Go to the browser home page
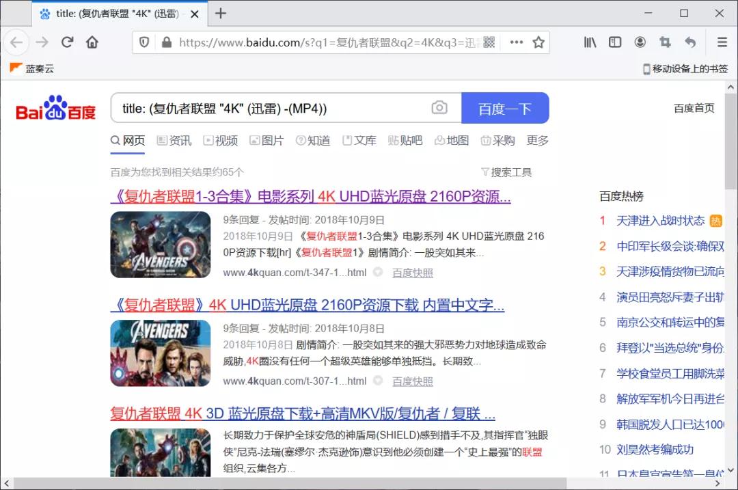The height and width of the screenshot is (490, 738). [x=92, y=42]
